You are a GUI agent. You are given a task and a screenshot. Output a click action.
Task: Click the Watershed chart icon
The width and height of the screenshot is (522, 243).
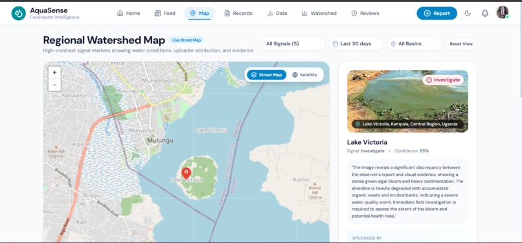click(x=304, y=14)
